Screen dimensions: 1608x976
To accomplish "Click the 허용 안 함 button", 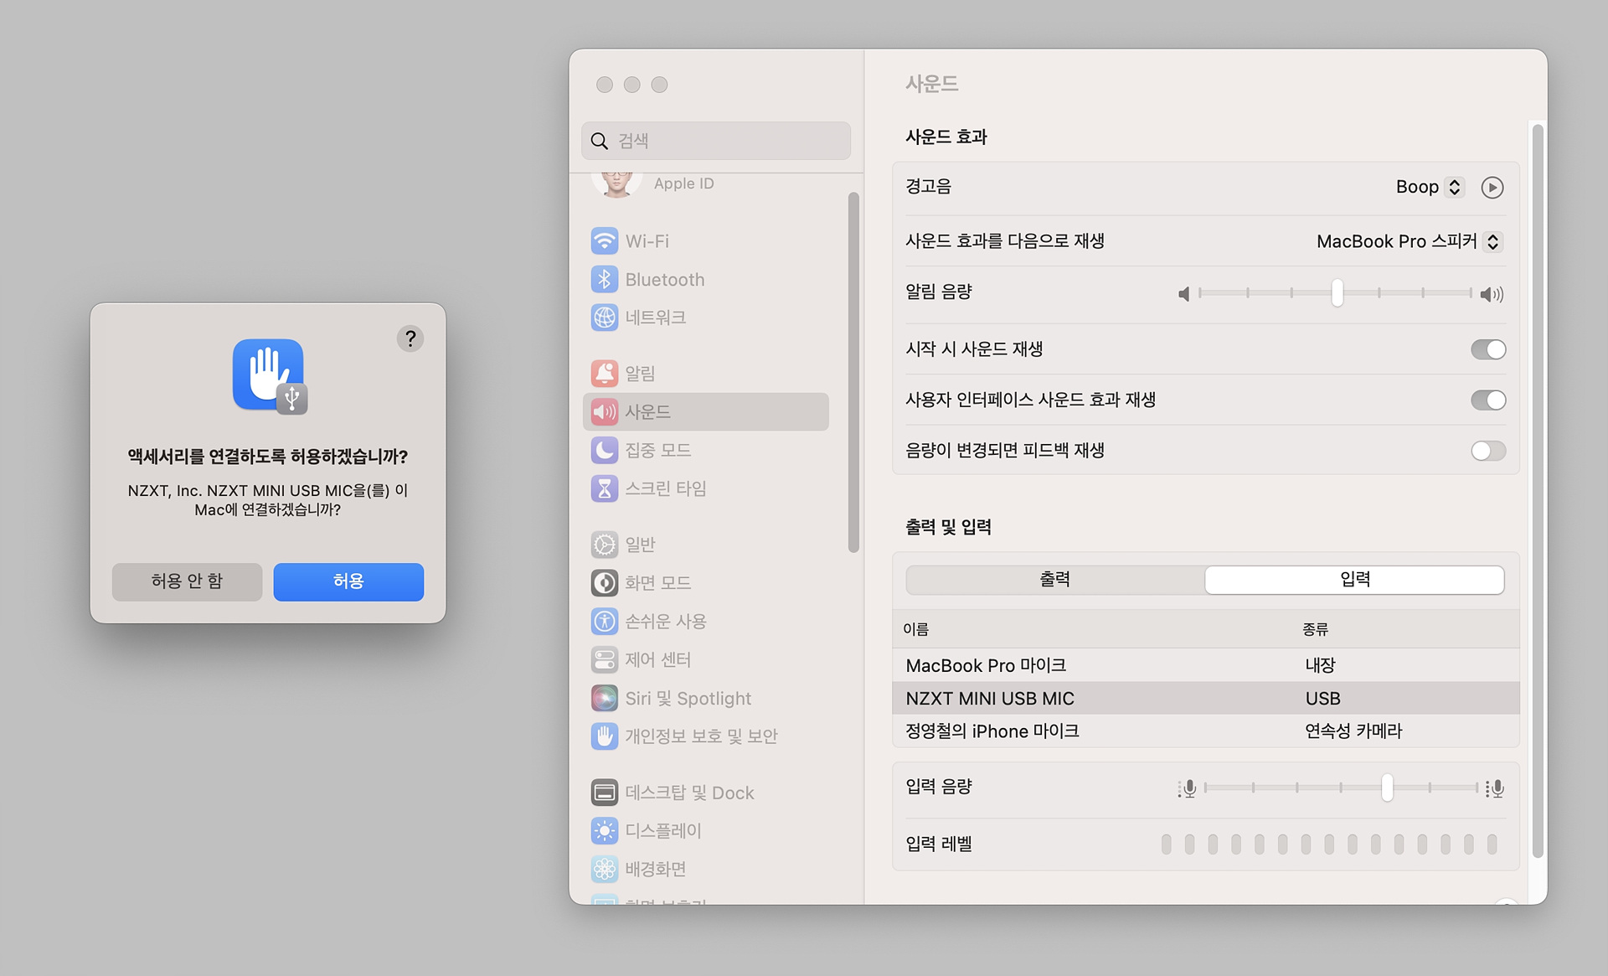I will pyautogui.click(x=187, y=581).
